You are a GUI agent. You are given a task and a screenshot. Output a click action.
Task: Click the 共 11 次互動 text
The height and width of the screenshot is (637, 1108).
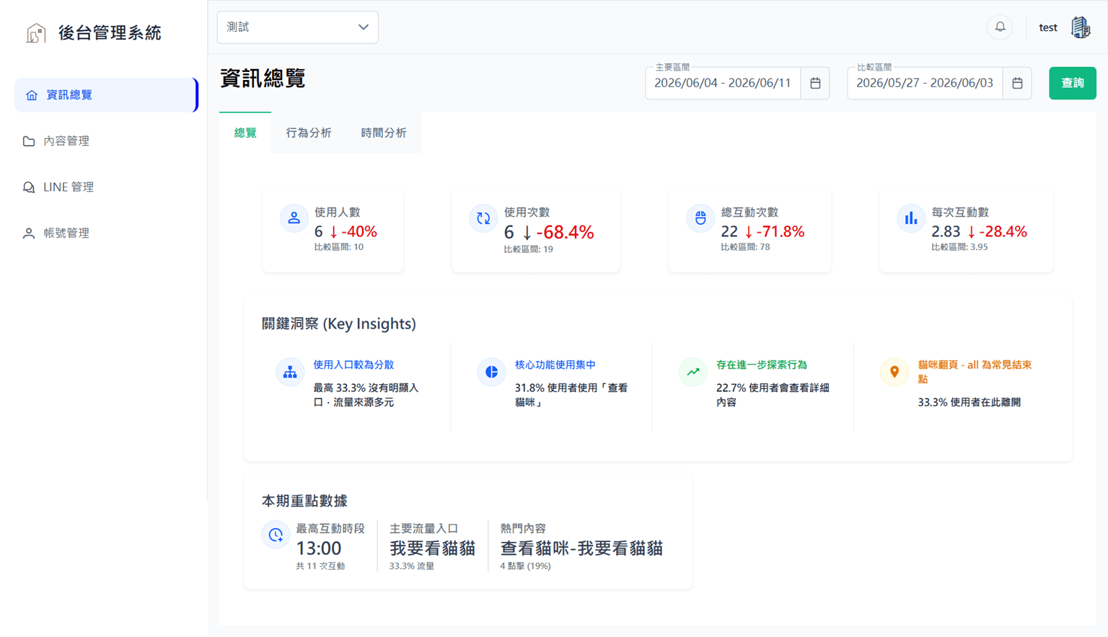pyautogui.click(x=320, y=566)
